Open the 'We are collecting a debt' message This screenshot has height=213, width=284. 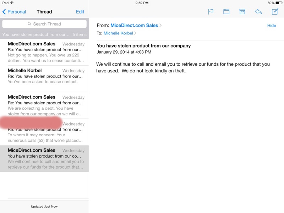pos(44,105)
